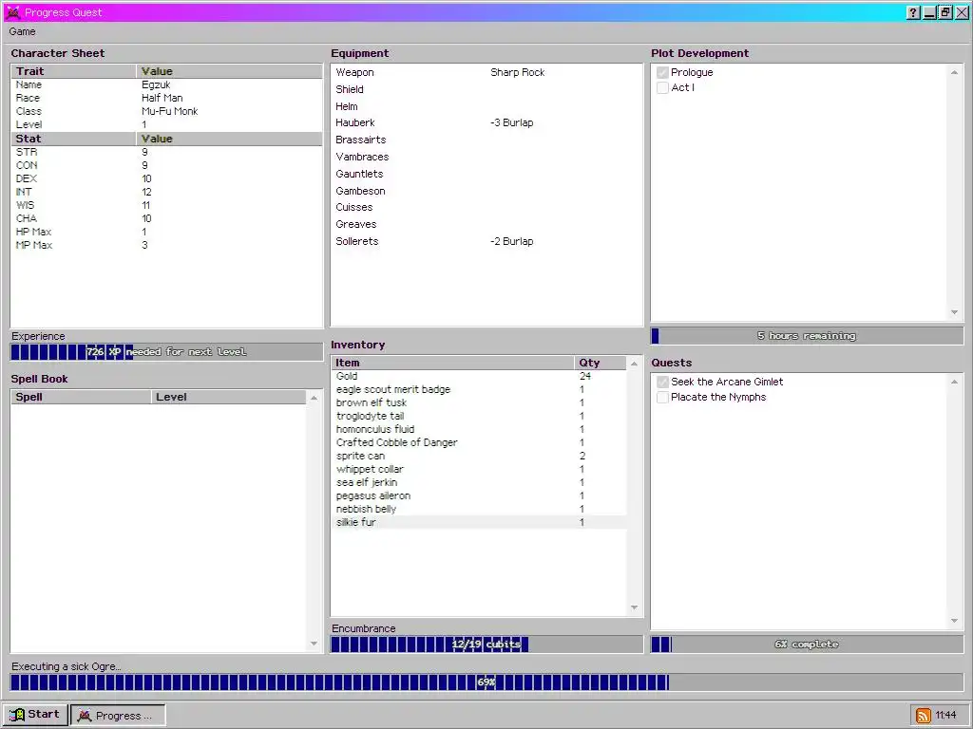Select the STR stat row
Viewport: 973px width, 729px height.
tap(167, 152)
